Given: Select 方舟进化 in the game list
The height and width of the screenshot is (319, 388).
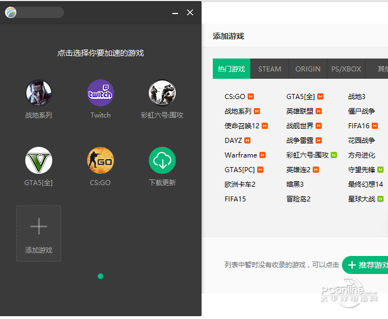Looking at the screenshot, I should click(x=361, y=155).
